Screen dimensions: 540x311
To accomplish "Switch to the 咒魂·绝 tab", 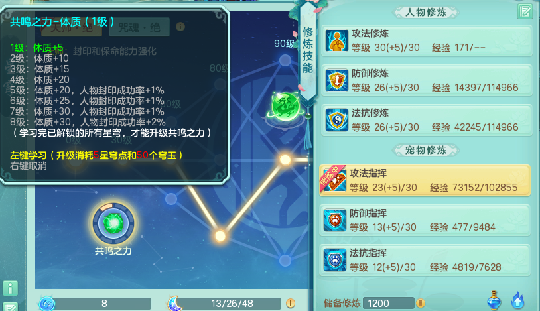I will [x=139, y=27].
